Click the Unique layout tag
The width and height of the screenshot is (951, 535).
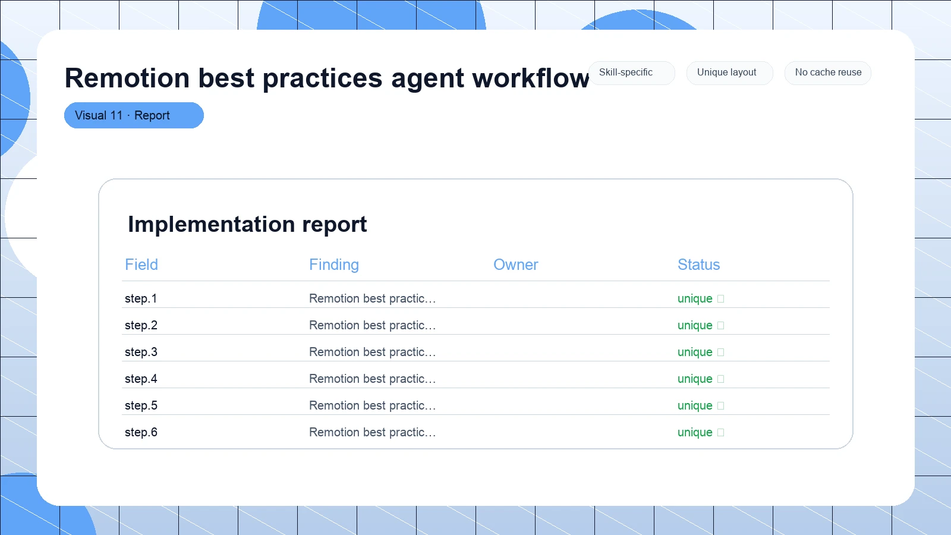[730, 73]
